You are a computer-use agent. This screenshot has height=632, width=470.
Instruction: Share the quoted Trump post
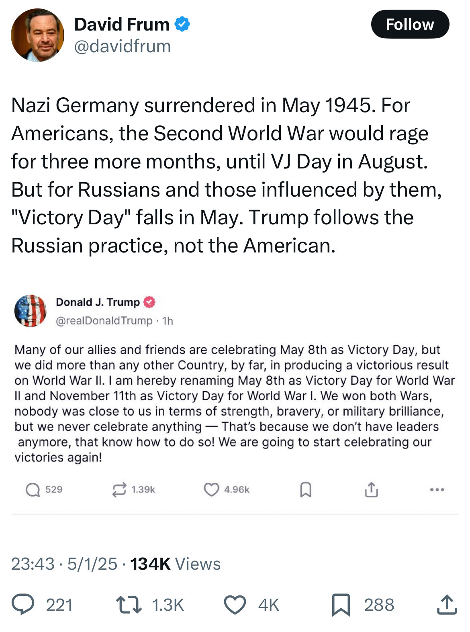[372, 489]
